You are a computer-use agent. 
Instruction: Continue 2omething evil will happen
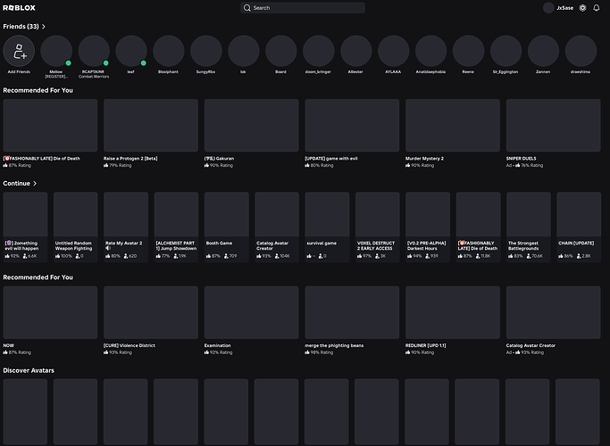click(x=25, y=227)
